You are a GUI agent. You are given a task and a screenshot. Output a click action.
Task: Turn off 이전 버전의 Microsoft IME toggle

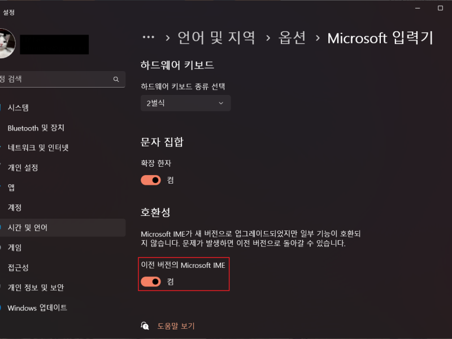coord(151,281)
